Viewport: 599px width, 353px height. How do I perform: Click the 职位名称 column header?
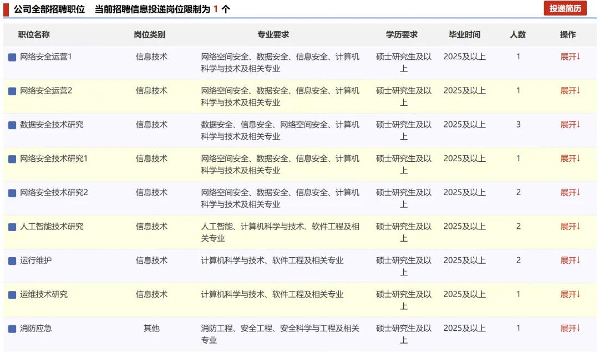pyautogui.click(x=34, y=34)
